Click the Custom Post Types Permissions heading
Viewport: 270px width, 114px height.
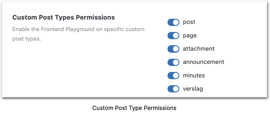(64, 18)
